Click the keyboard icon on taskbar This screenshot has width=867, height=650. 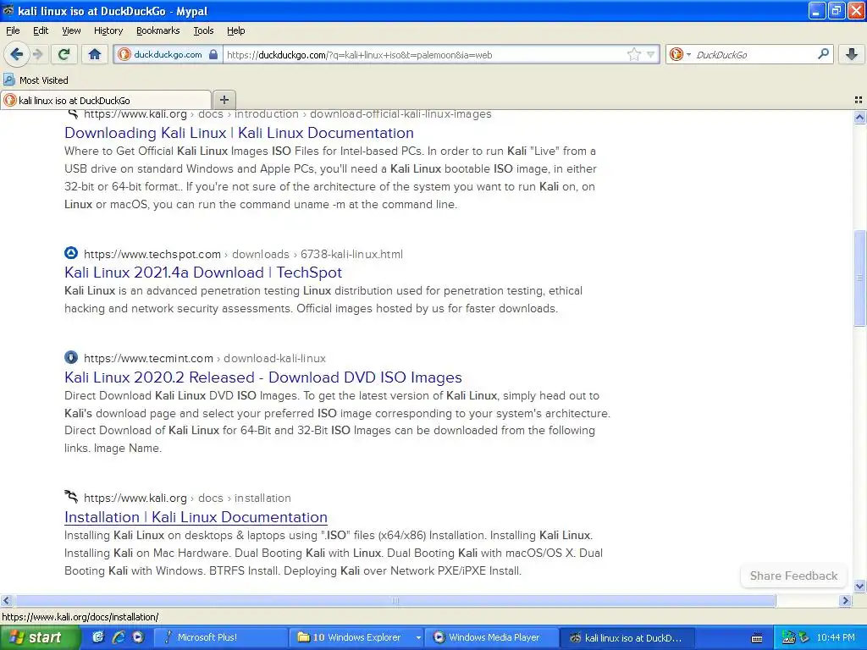pyautogui.click(x=757, y=638)
